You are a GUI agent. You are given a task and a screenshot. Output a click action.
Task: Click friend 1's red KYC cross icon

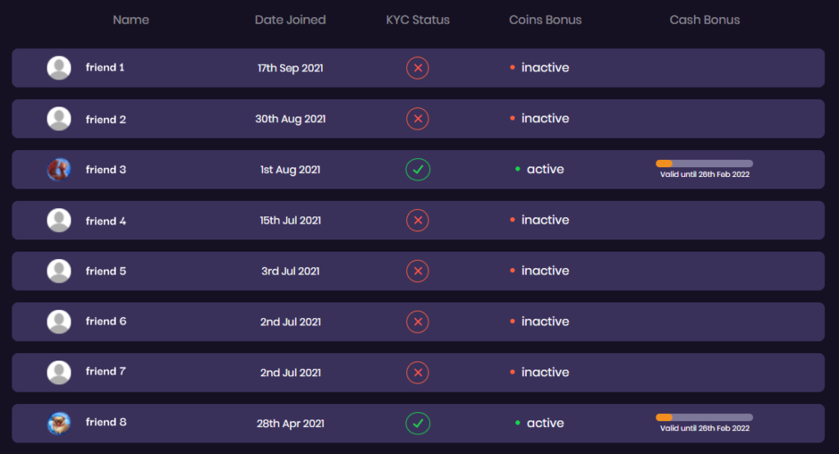(417, 68)
